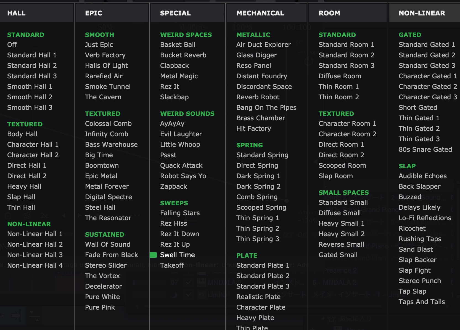Select Fade From Black preset
The height and width of the screenshot is (330, 460).
point(111,255)
